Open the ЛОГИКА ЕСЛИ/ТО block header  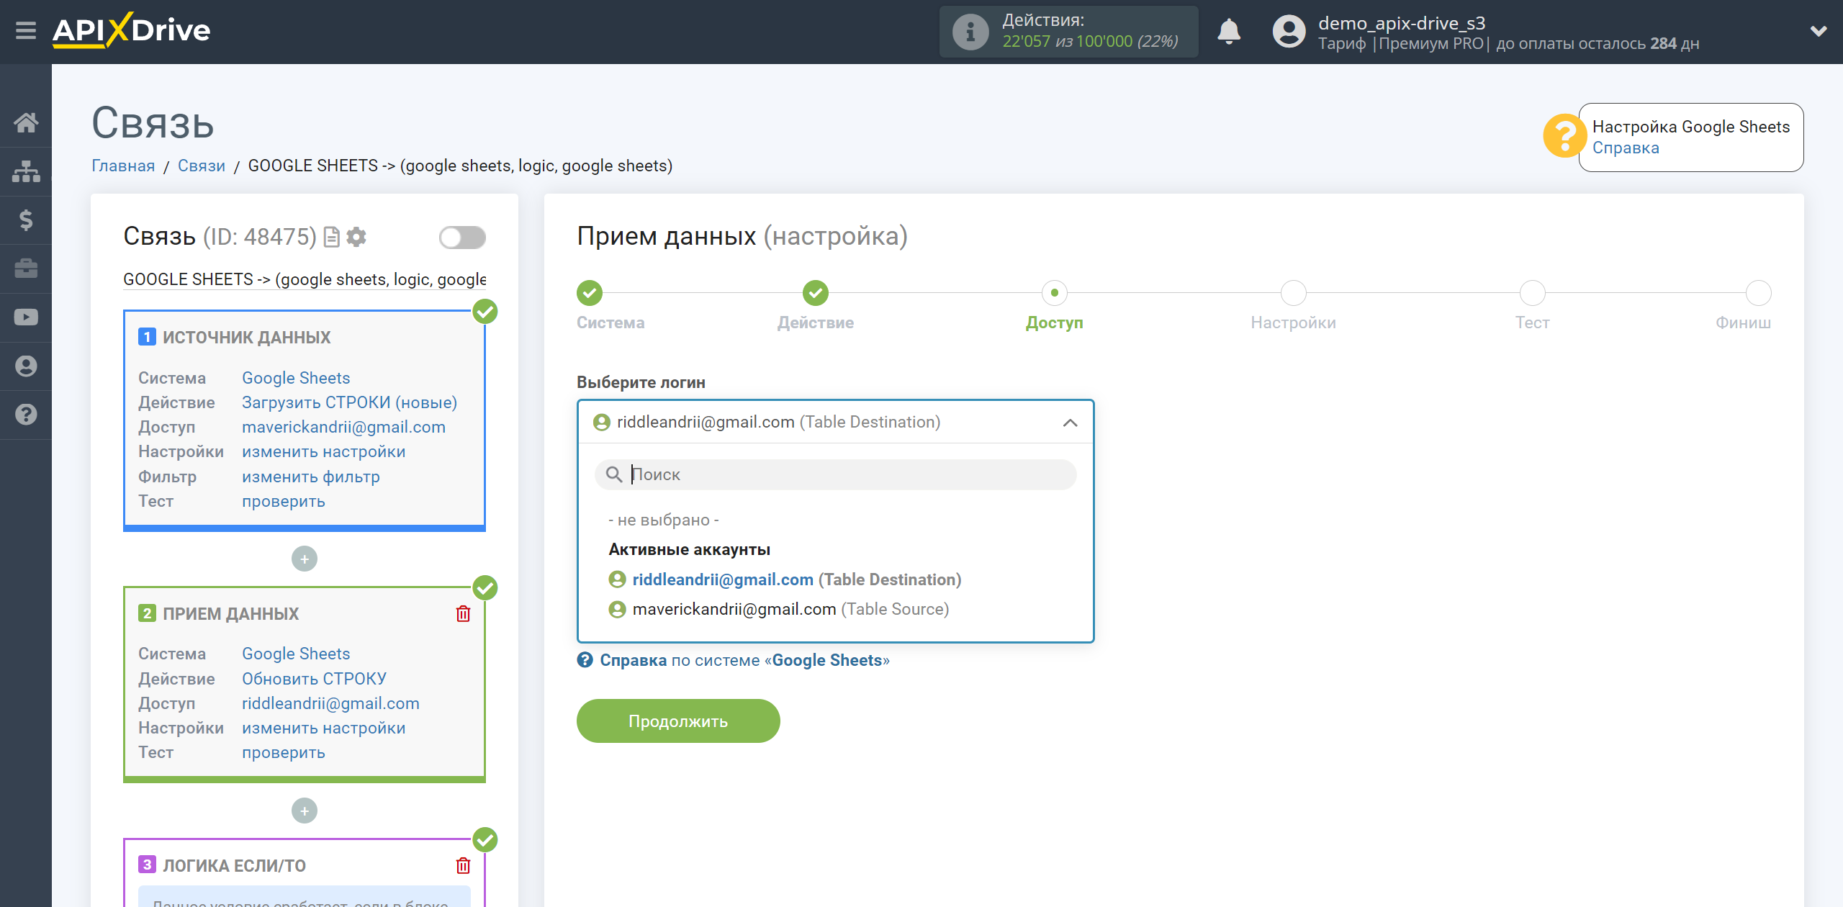pyautogui.click(x=234, y=865)
